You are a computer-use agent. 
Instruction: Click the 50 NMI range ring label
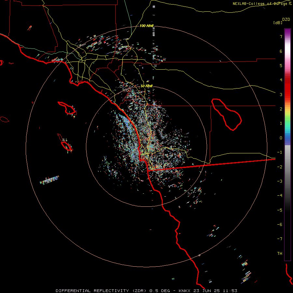(x=146, y=86)
